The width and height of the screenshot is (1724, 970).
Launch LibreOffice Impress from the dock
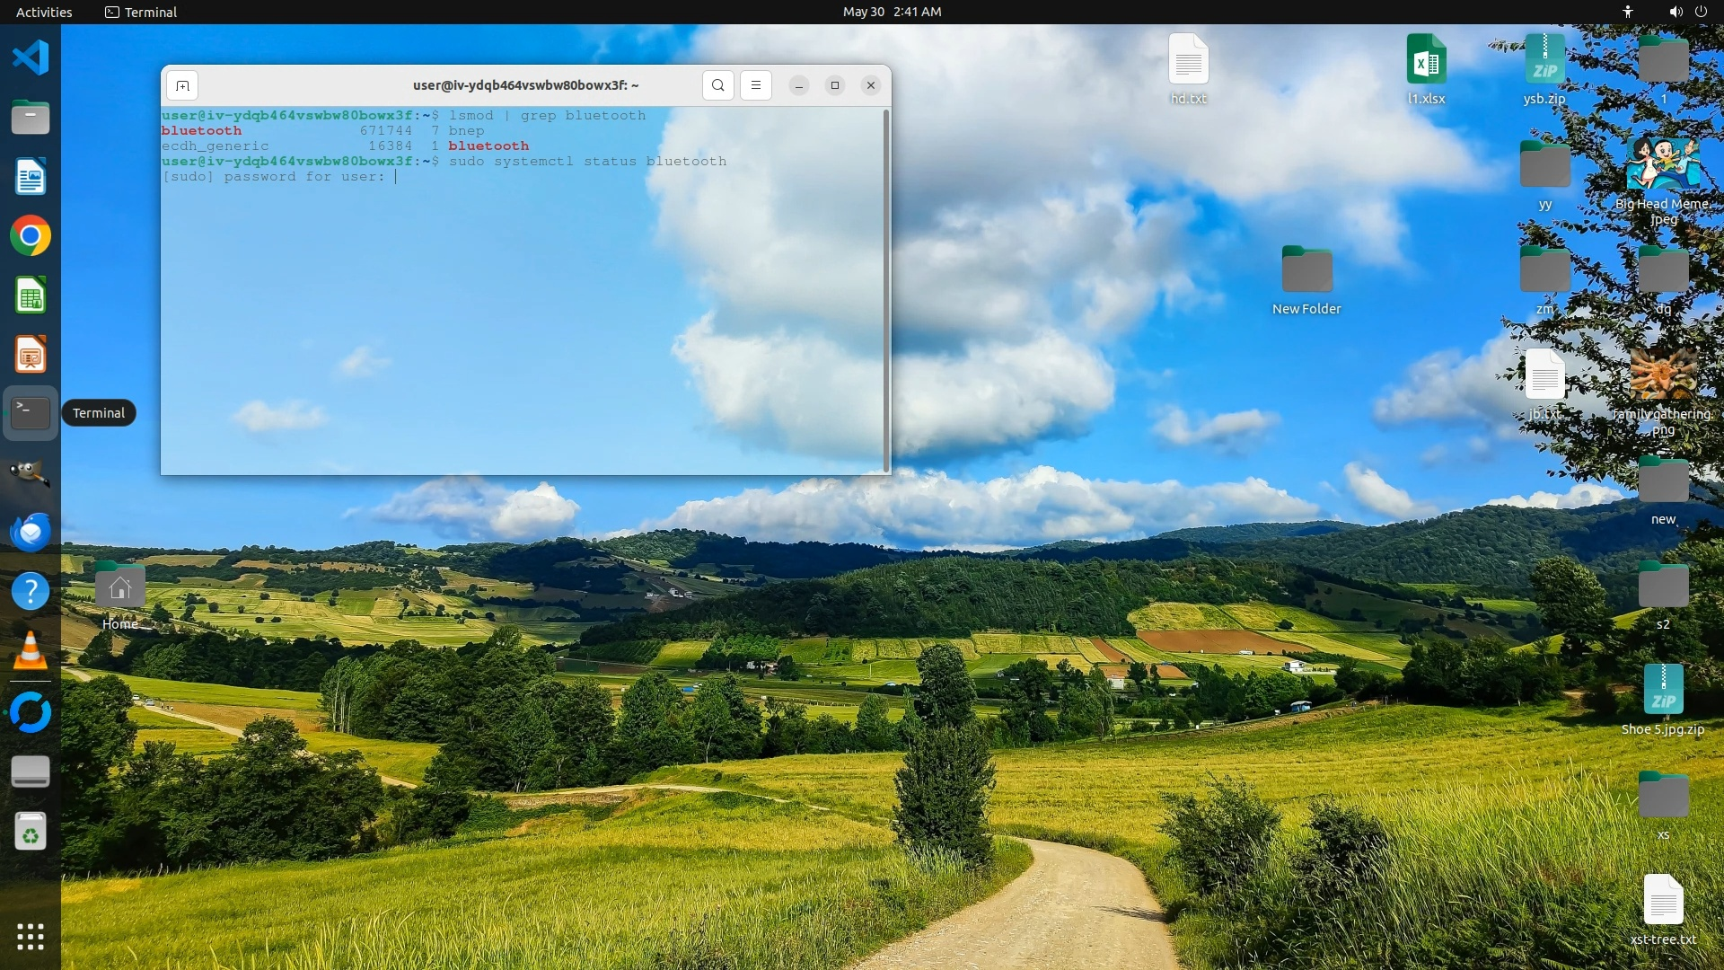point(31,355)
